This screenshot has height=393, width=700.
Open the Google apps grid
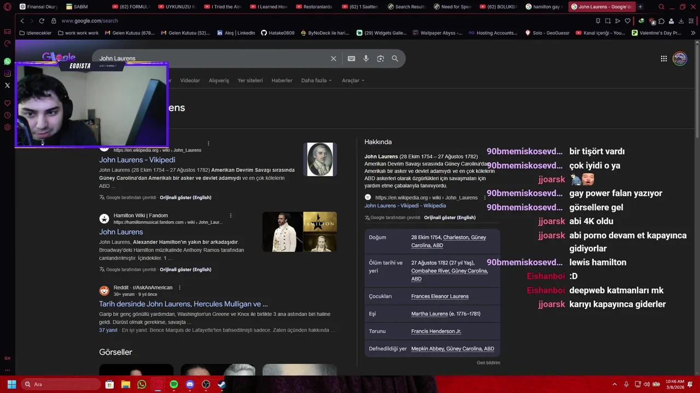(x=664, y=58)
